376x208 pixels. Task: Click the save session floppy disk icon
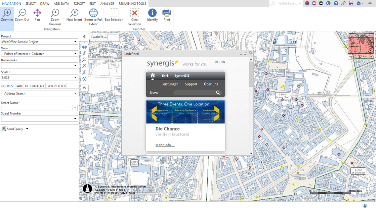click(x=351, y=3)
